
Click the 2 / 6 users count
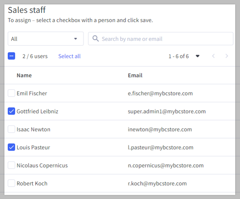(35, 56)
